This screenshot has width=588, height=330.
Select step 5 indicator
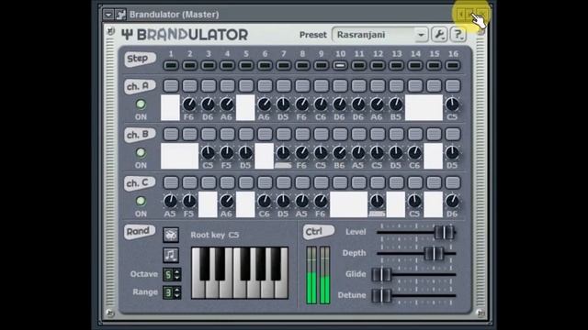click(x=246, y=65)
